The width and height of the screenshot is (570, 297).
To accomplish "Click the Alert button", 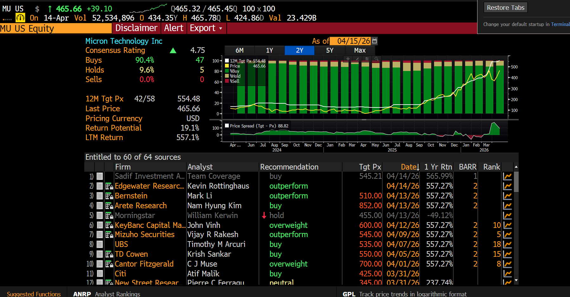I will 174,28.
